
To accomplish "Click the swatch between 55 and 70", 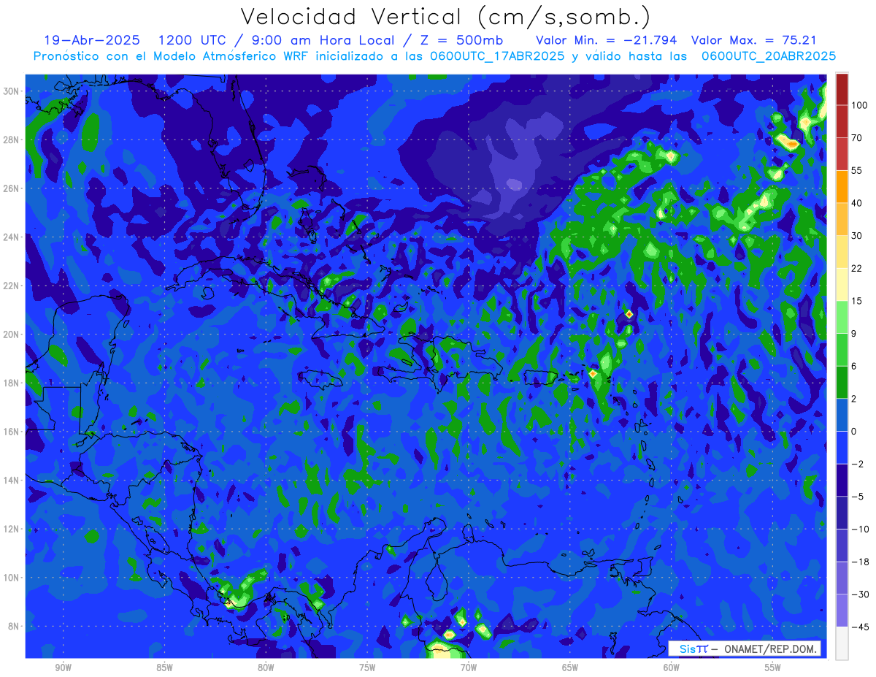I will pyautogui.click(x=842, y=154).
